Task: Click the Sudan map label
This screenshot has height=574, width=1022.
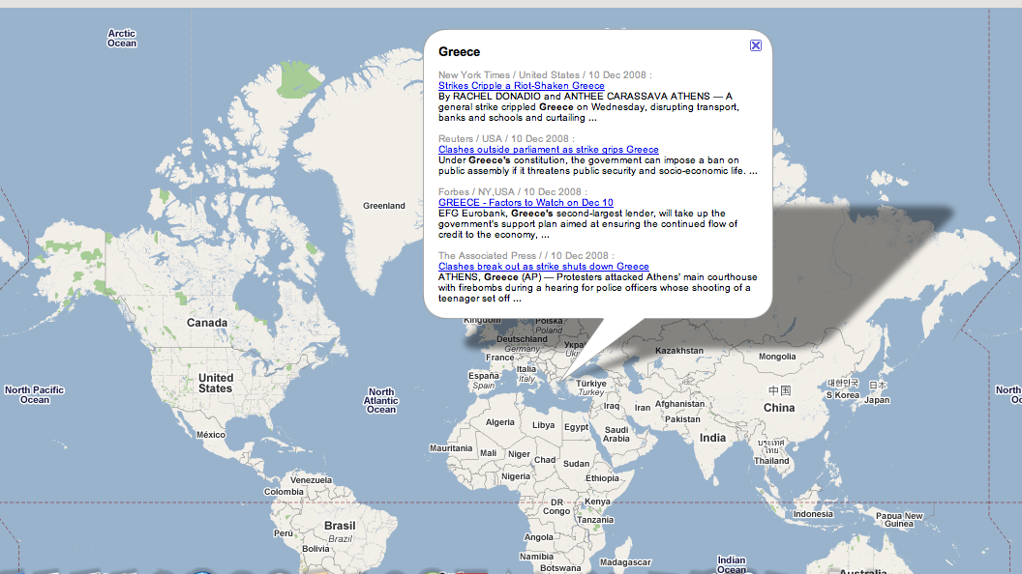Action: 576,464
